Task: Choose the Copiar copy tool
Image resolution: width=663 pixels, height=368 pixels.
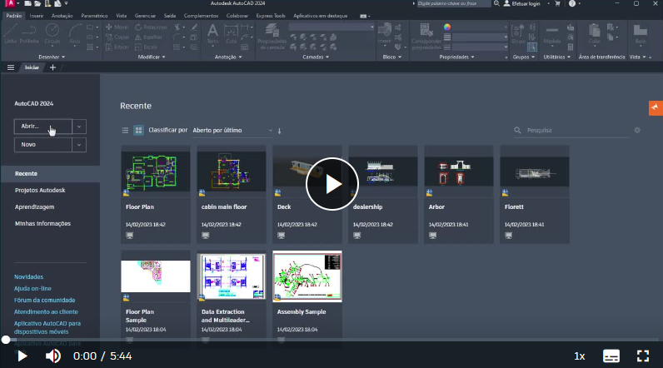Action: pos(117,37)
